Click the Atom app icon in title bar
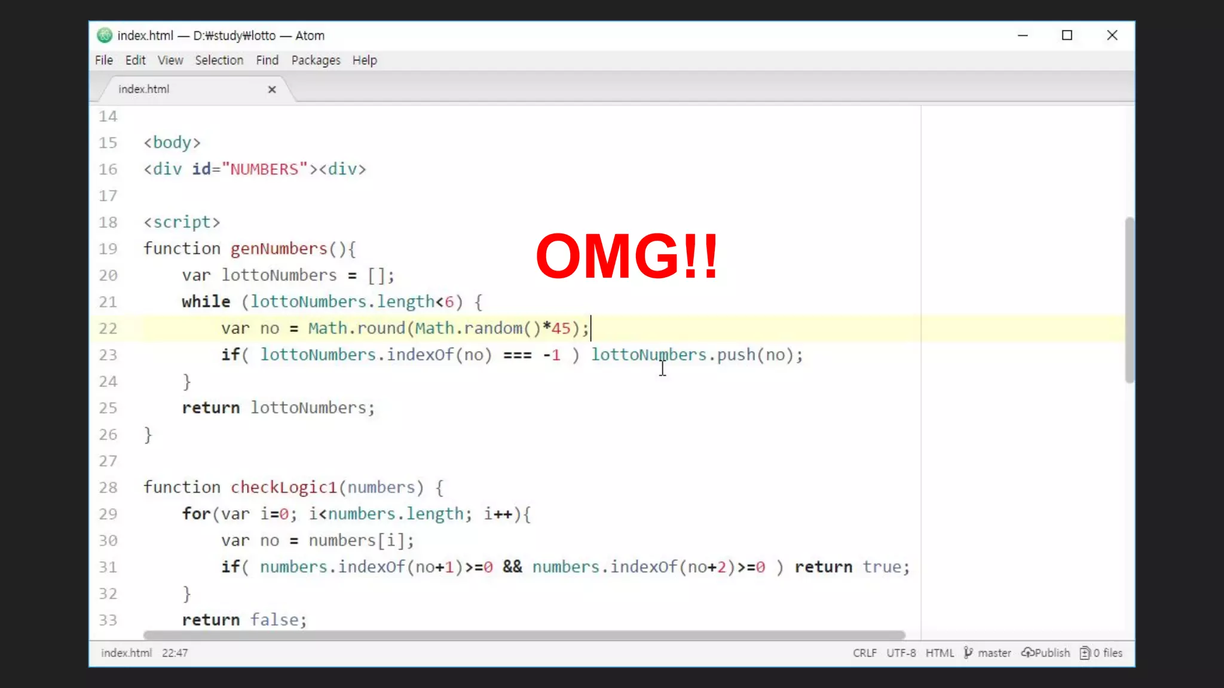This screenshot has height=688, width=1224. coord(105,35)
